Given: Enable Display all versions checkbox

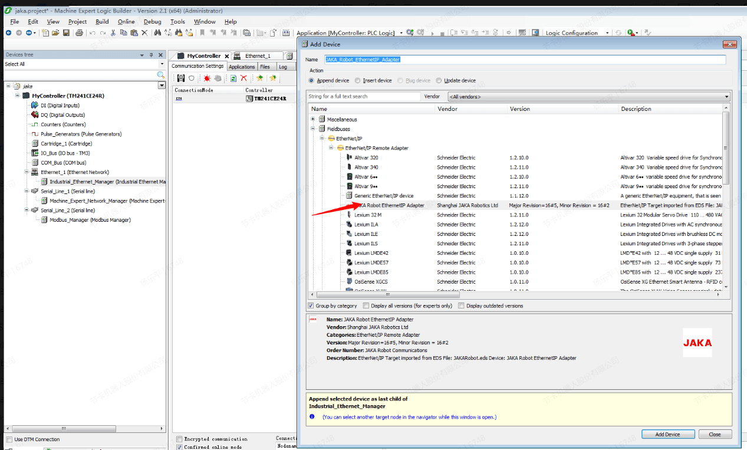Looking at the screenshot, I should (x=366, y=306).
